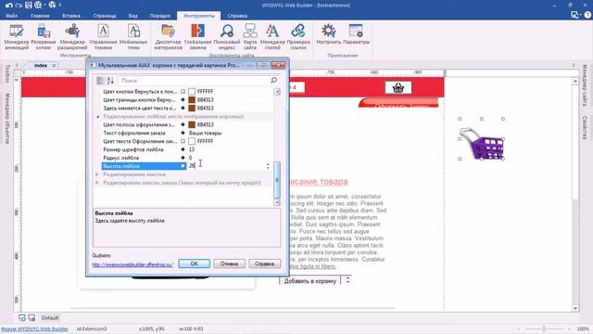Screen dimensions: 593x334
Task: Click the Поиск search field in dialog
Action: pos(195,81)
